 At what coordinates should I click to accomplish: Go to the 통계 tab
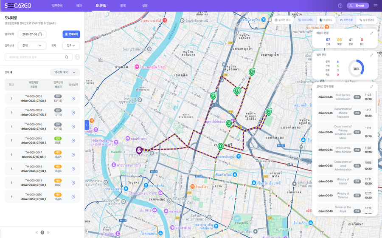click(123, 6)
